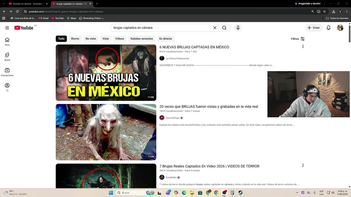Open the Windows Start menu
Image resolution: width=351 pixels, height=197 pixels.
111,193
